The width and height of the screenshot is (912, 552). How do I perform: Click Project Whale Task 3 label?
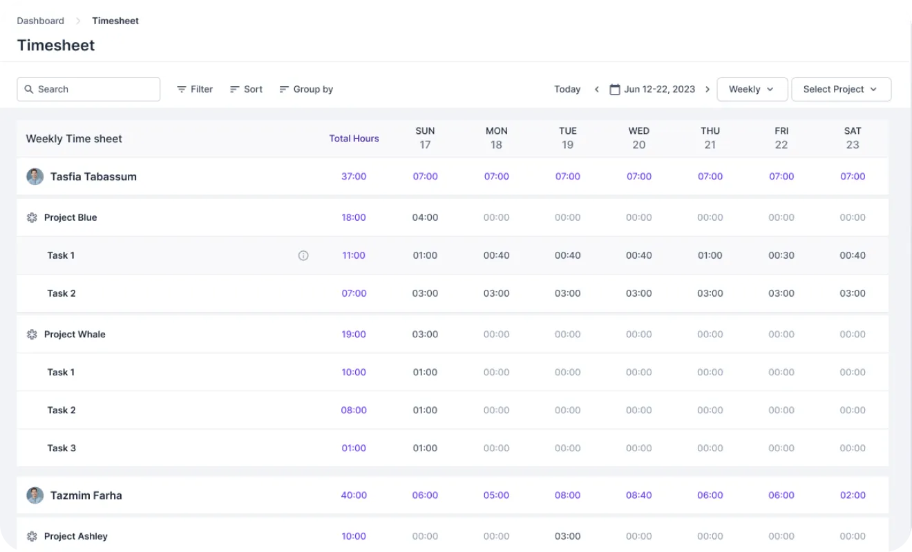(x=61, y=448)
